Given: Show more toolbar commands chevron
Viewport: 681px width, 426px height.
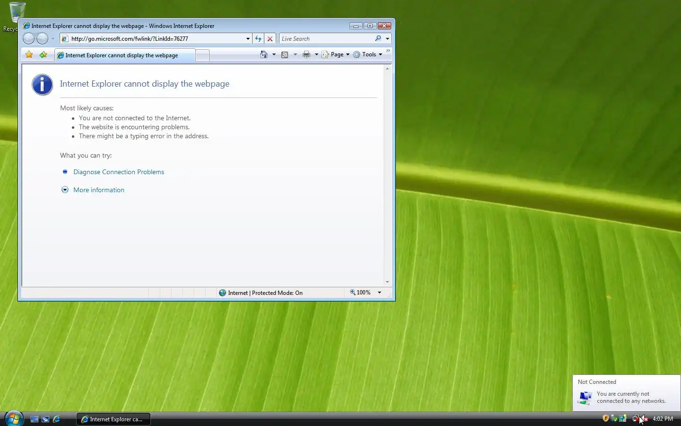Looking at the screenshot, I should pos(388,51).
